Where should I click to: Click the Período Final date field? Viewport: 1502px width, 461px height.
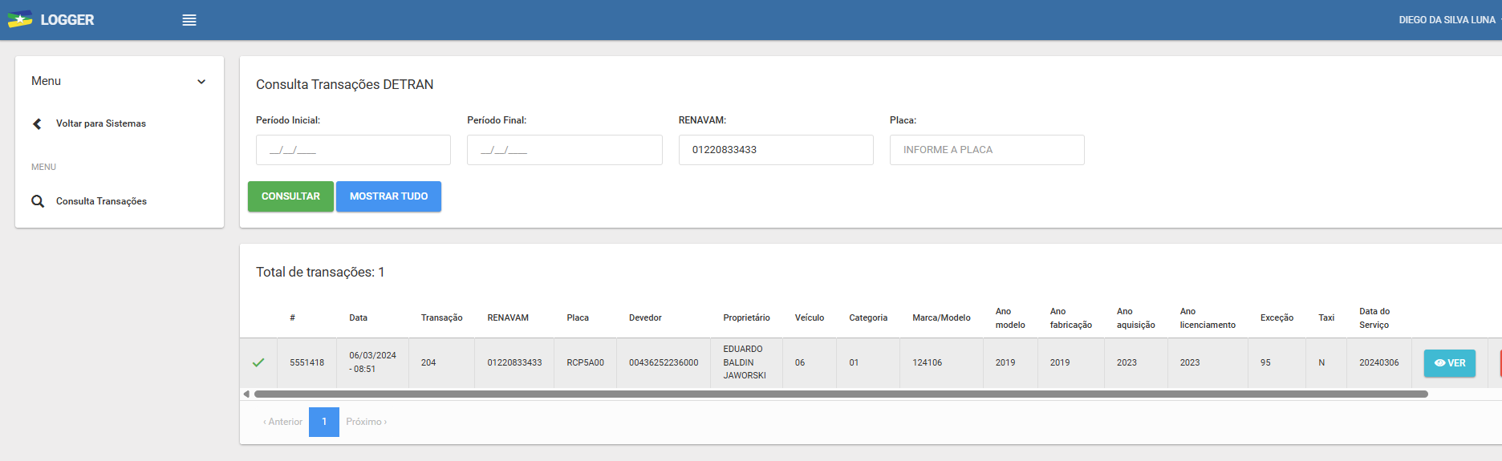pos(564,150)
